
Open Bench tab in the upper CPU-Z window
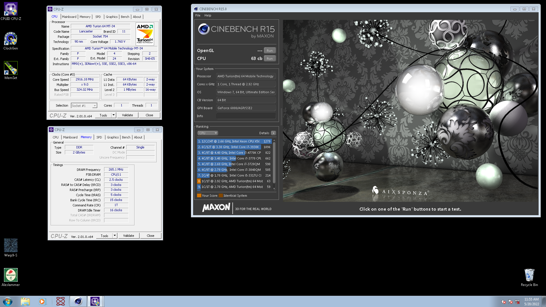tap(125, 17)
